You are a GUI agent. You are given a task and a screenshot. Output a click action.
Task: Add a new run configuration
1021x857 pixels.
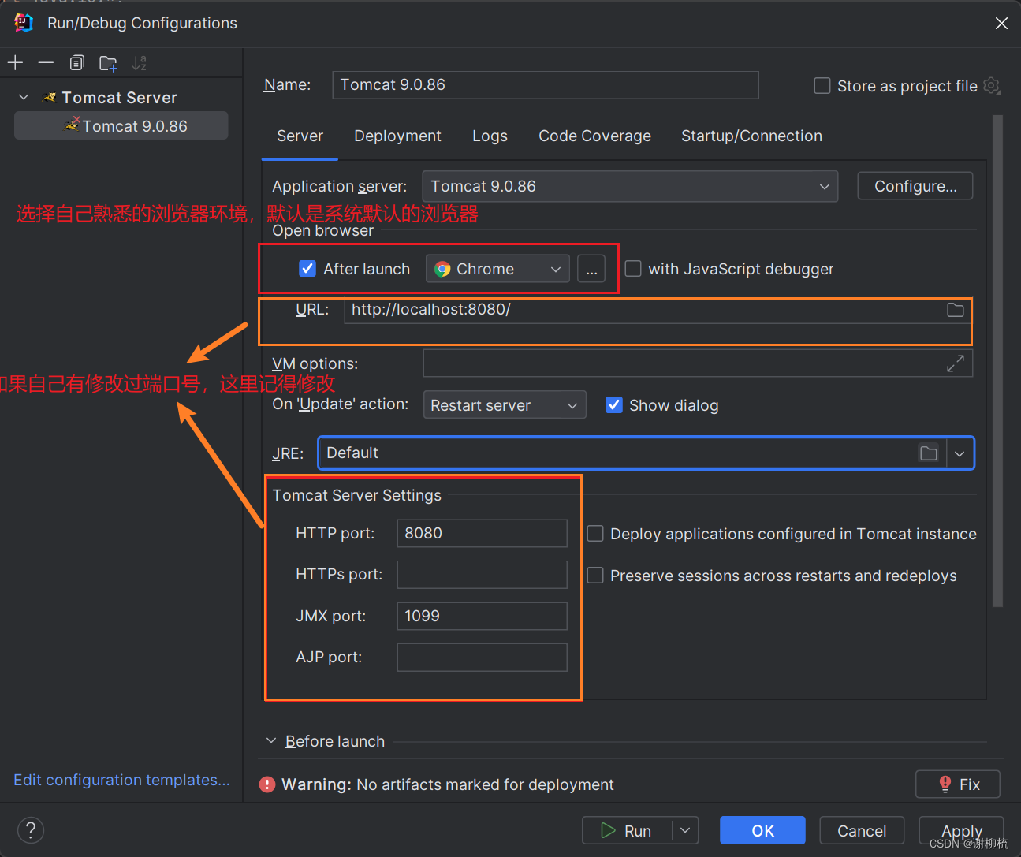coord(15,62)
